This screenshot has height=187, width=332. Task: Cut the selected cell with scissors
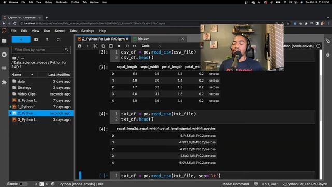95,46
